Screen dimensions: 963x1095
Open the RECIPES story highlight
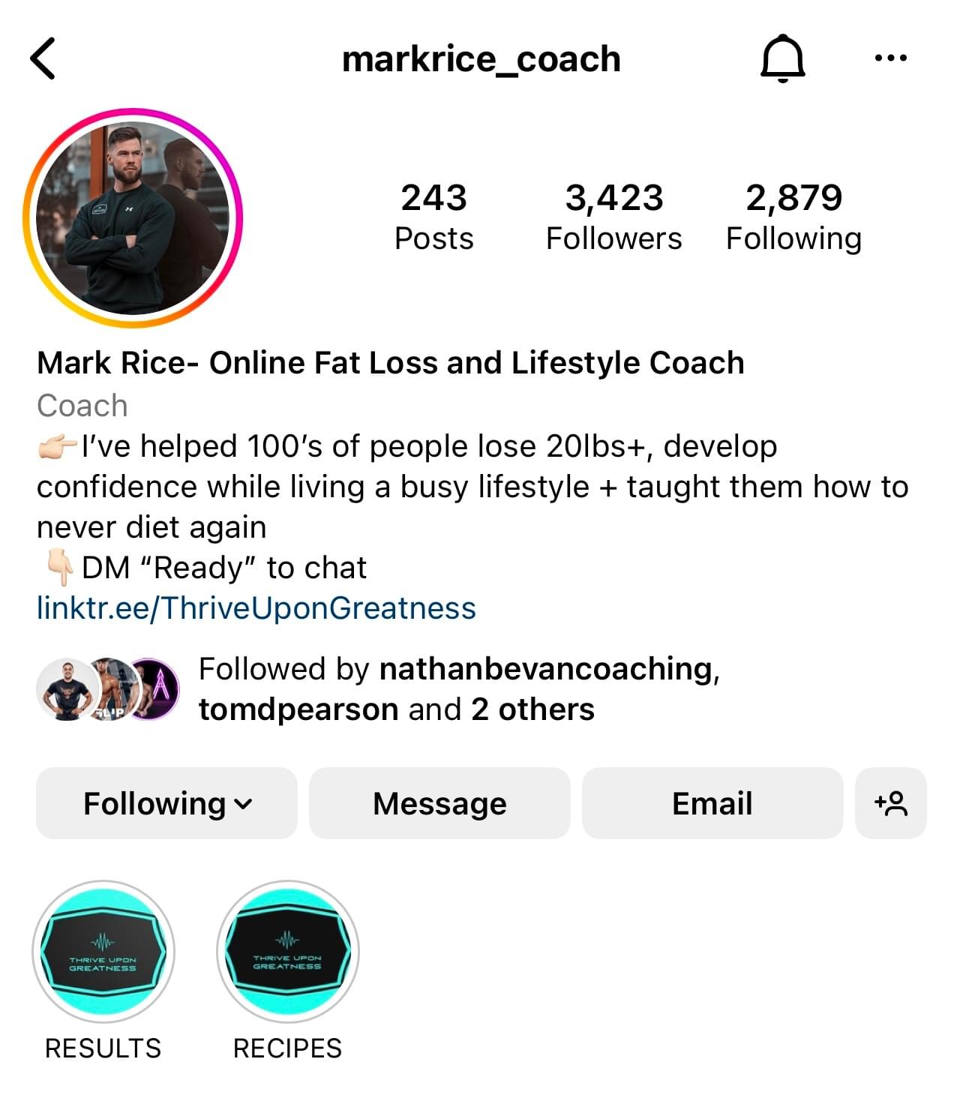(287, 951)
